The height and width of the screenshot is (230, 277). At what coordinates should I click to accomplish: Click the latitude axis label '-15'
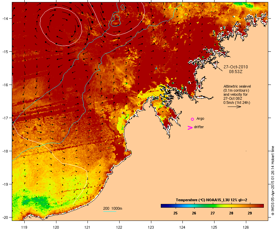pos(5,52)
